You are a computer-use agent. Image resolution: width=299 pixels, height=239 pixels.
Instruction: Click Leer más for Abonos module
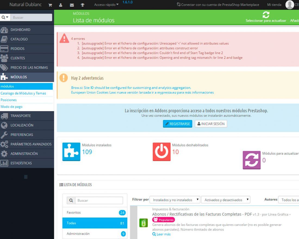coord(161,234)
